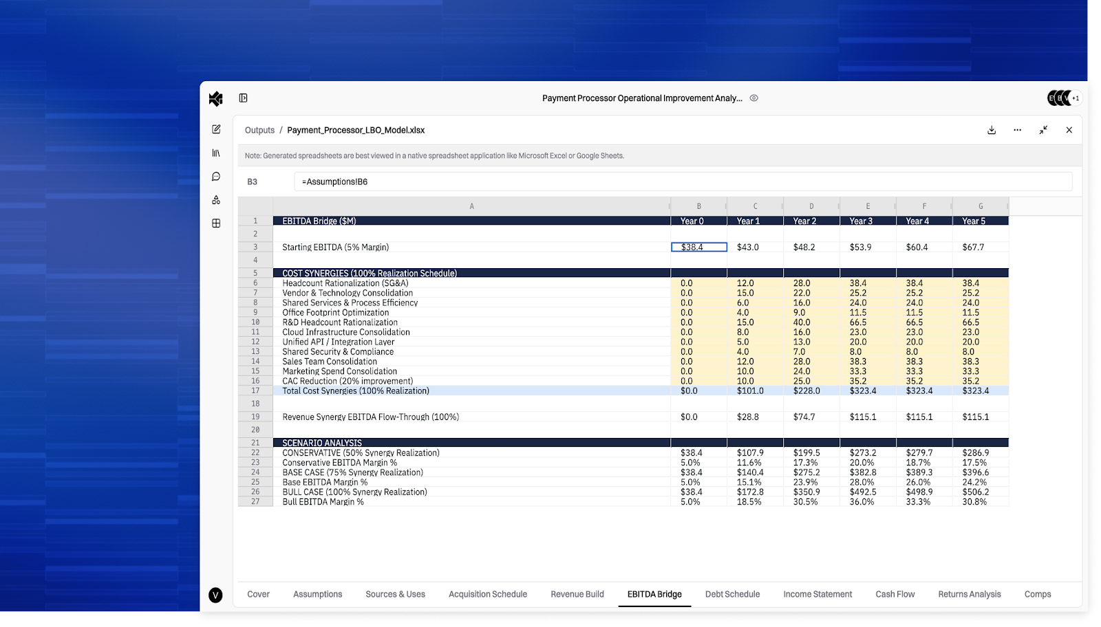This screenshot has height=627, width=1101.
Task: Switch to the Comps tab
Action: click(1037, 594)
